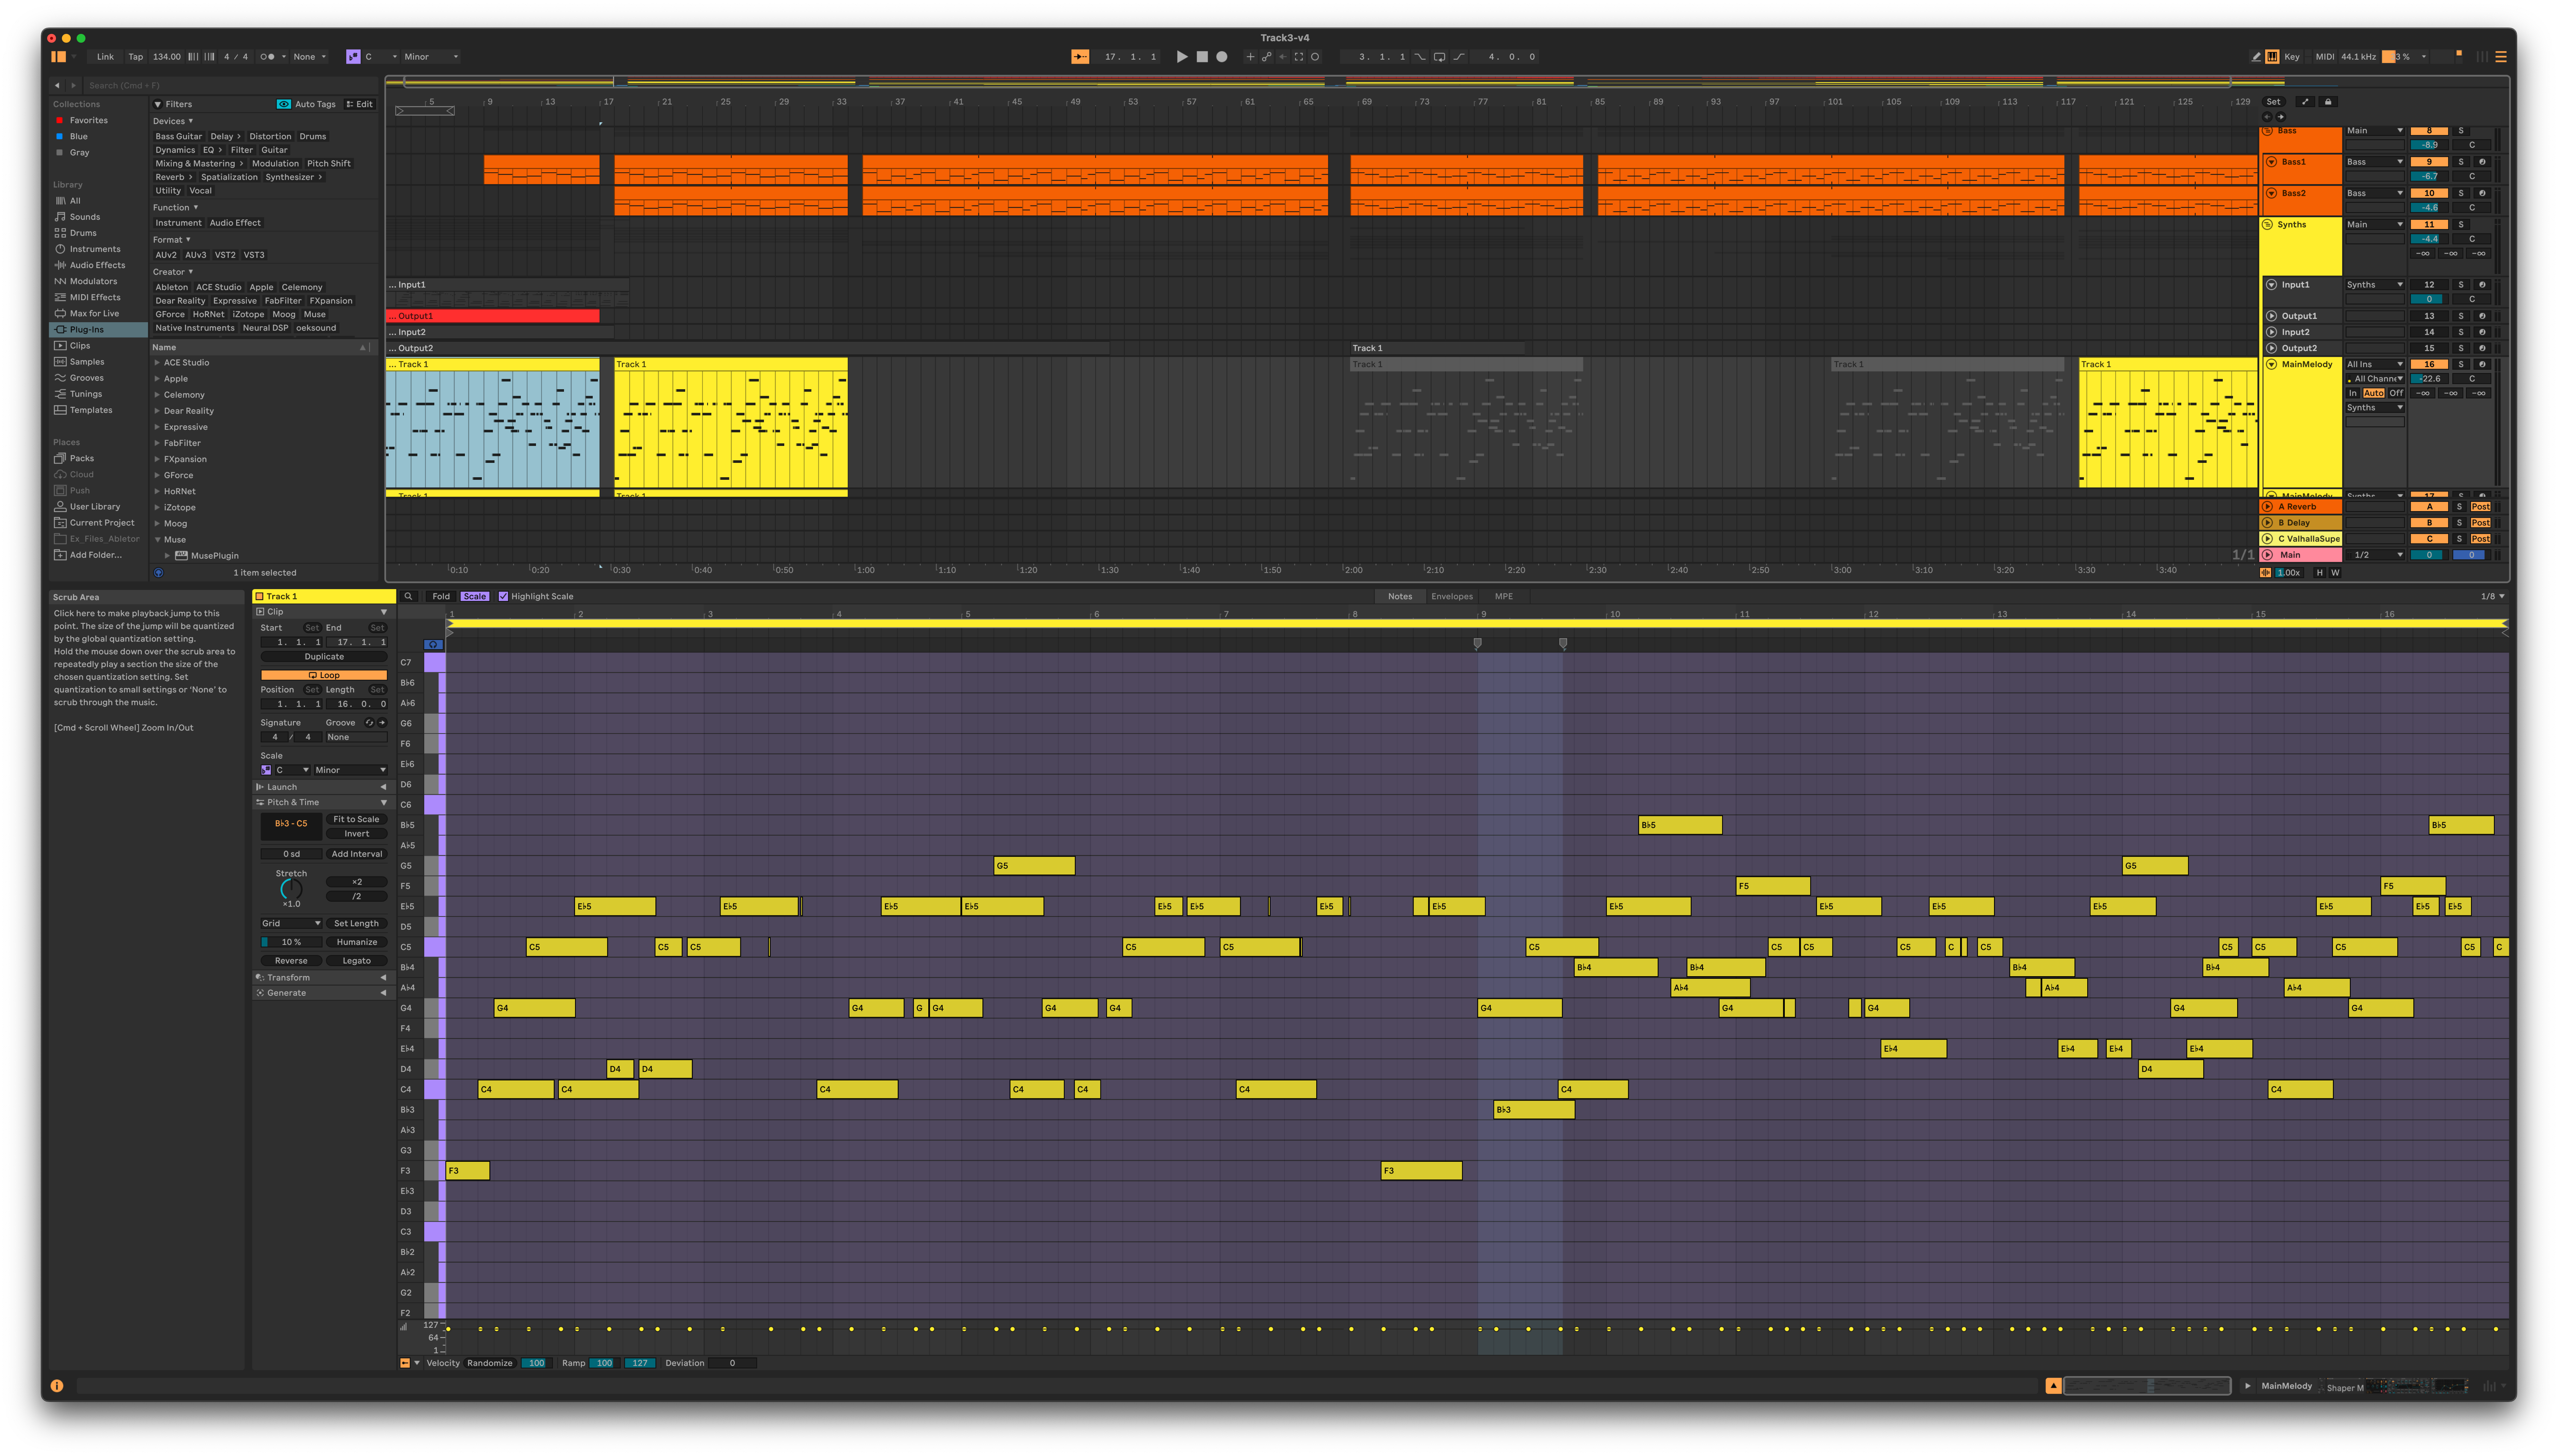
Task: Toggle the track activator 16 for MainMelody
Action: [2429, 364]
